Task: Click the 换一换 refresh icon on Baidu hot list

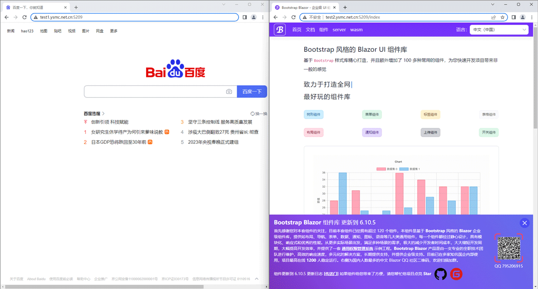Action: [x=253, y=113]
